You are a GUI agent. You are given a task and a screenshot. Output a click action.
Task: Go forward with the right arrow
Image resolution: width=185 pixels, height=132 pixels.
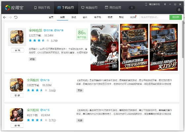[10, 17]
